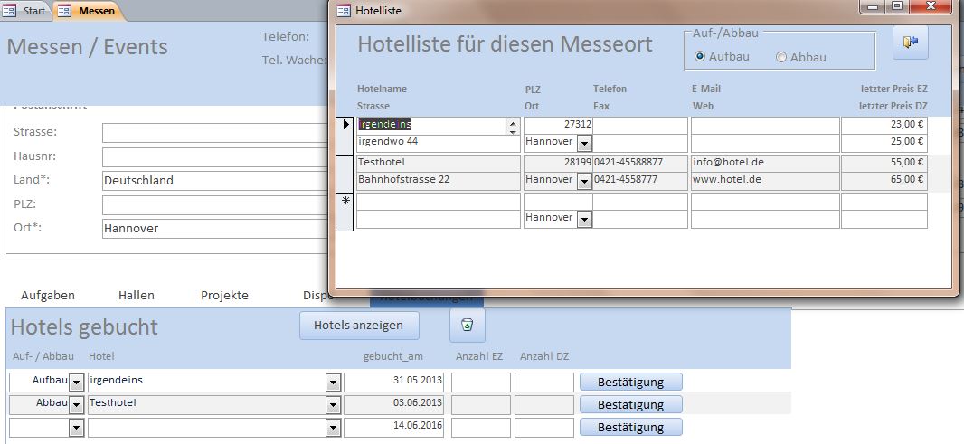Click the new record asterisk selector
Viewport: 964px width, 444px height.
tap(345, 201)
